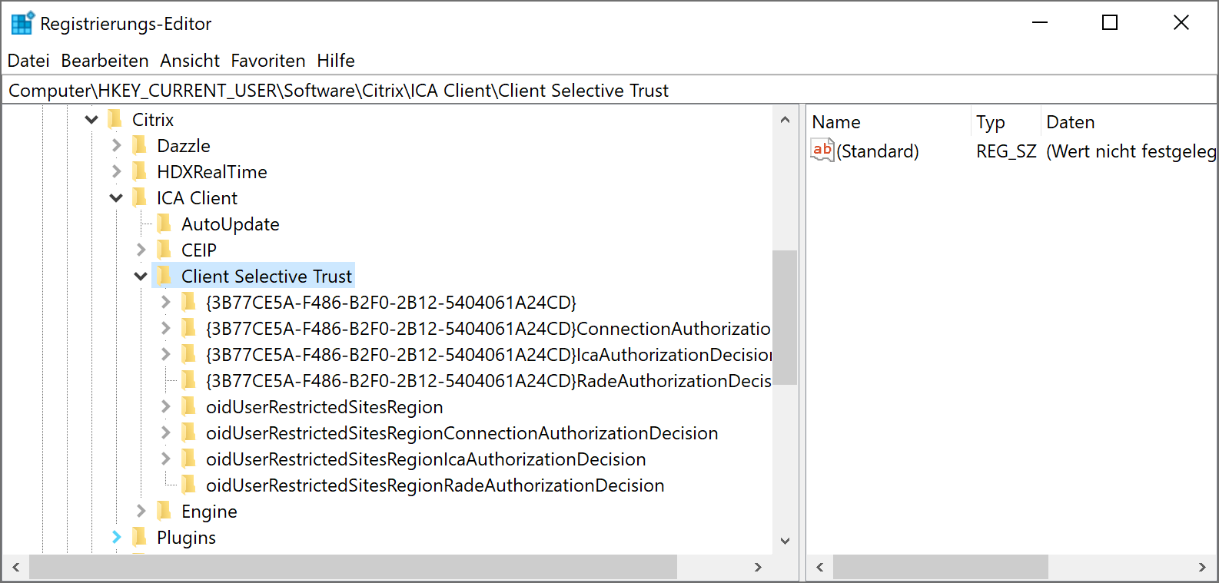Click tree horizontal scrollbar left arrow
This screenshot has width=1219, height=583.
[15, 567]
